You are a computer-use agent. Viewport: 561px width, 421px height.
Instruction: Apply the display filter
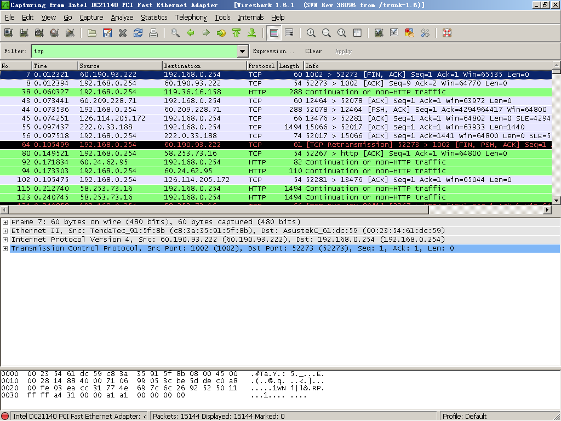click(344, 52)
